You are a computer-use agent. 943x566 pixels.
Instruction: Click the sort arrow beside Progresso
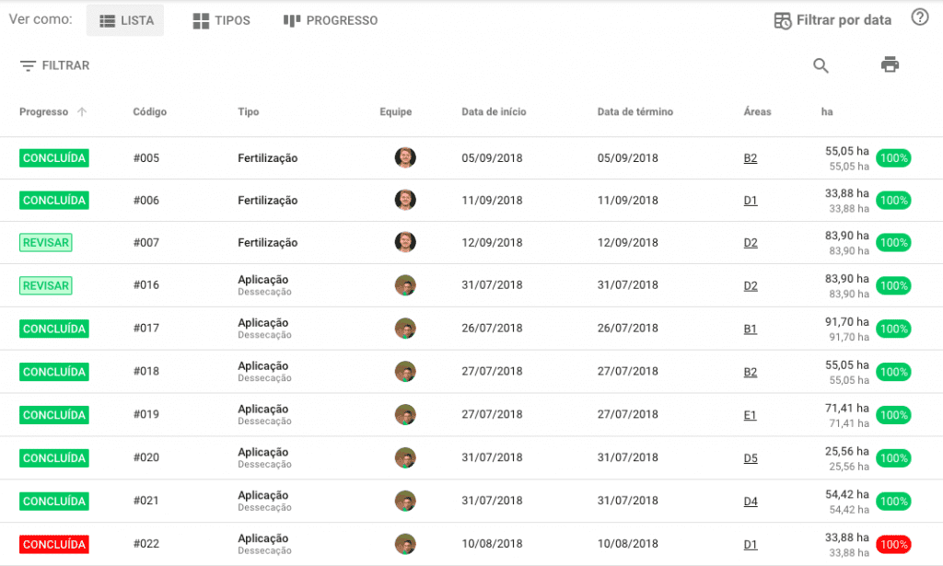point(82,112)
